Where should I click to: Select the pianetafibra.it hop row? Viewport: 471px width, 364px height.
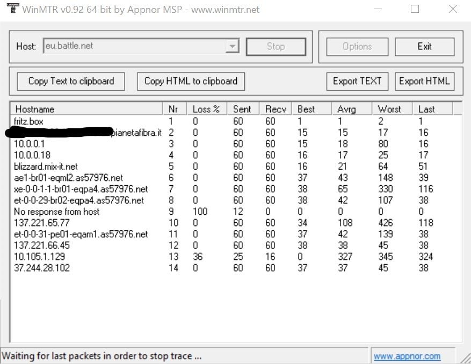pyautogui.click(x=231, y=133)
